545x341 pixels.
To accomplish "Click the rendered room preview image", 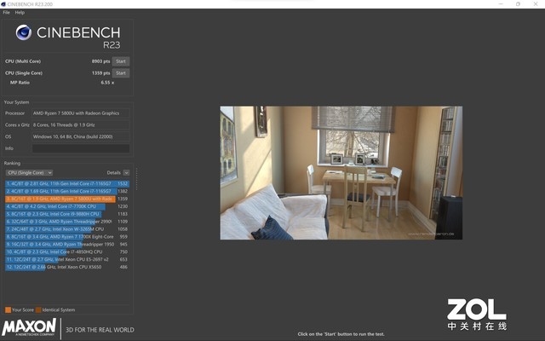I will pos(341,172).
